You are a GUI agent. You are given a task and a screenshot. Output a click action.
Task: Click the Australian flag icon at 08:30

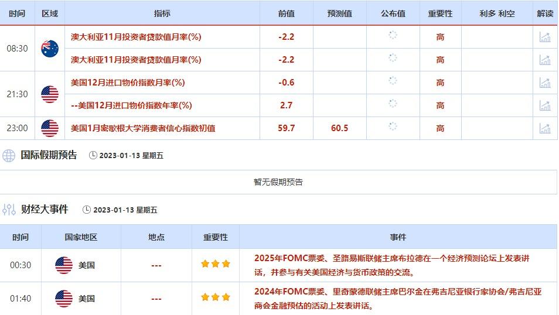[x=50, y=48]
